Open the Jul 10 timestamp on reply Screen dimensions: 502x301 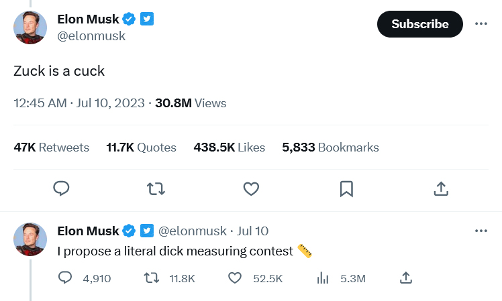coord(253,231)
